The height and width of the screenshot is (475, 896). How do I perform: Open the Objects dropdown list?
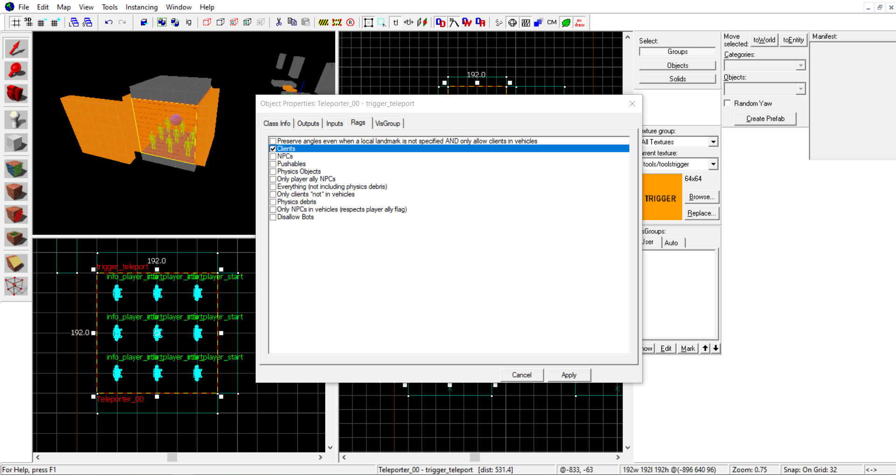pyautogui.click(x=801, y=89)
